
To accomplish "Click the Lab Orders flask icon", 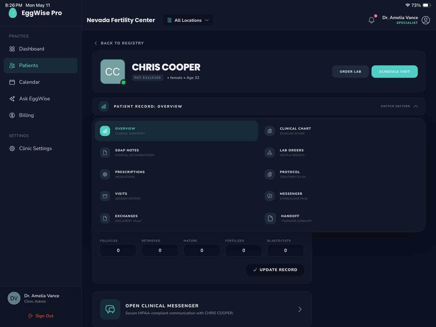I will point(270,153).
